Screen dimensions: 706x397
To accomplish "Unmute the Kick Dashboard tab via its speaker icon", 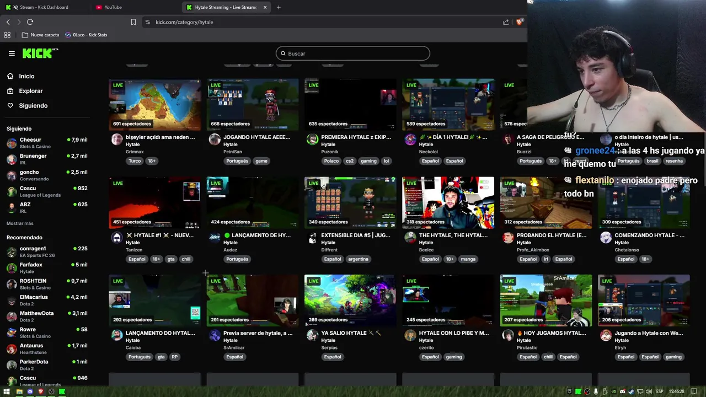I will [15, 7].
